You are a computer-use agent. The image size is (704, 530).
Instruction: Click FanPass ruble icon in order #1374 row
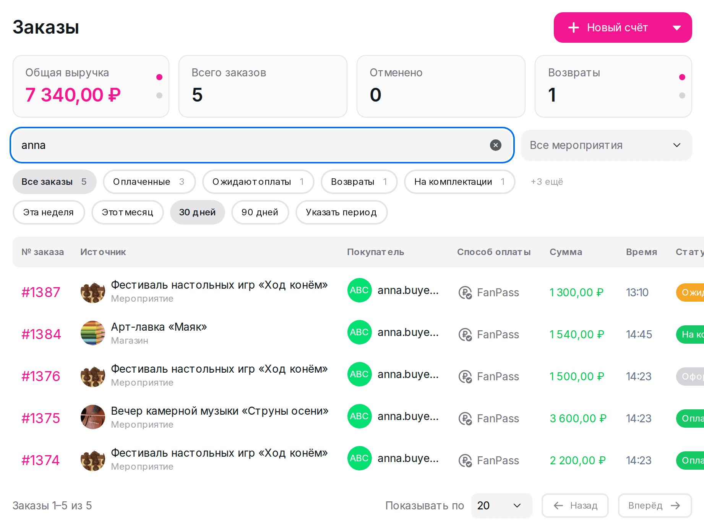tap(465, 461)
